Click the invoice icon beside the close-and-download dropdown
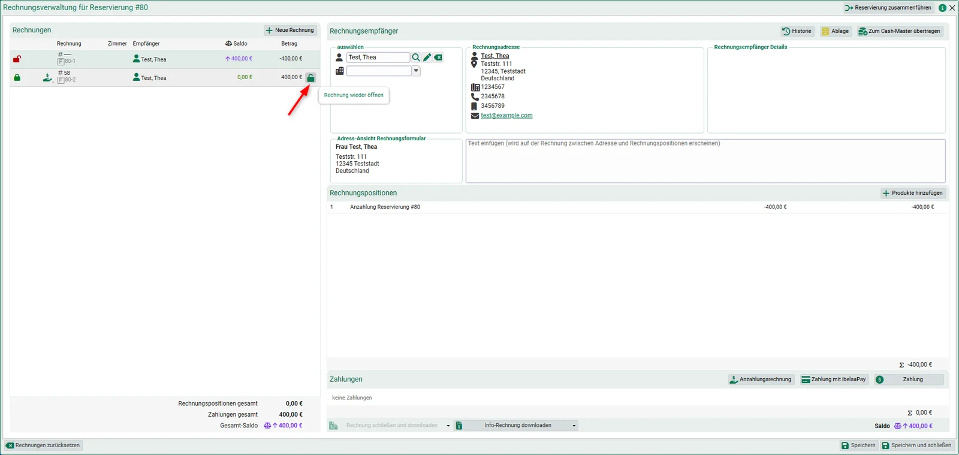This screenshot has width=959, height=455. (x=333, y=426)
